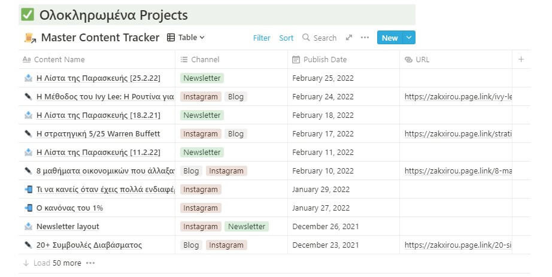Click the Master Content Tracker scroll icon
This screenshot has height=277, width=552.
[29, 38]
